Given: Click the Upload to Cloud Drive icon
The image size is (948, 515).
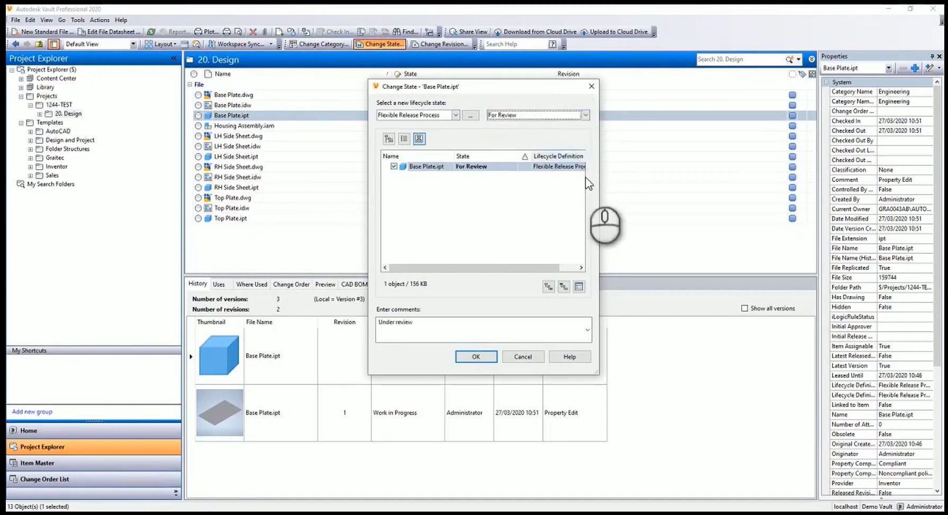Looking at the screenshot, I should coord(584,31).
